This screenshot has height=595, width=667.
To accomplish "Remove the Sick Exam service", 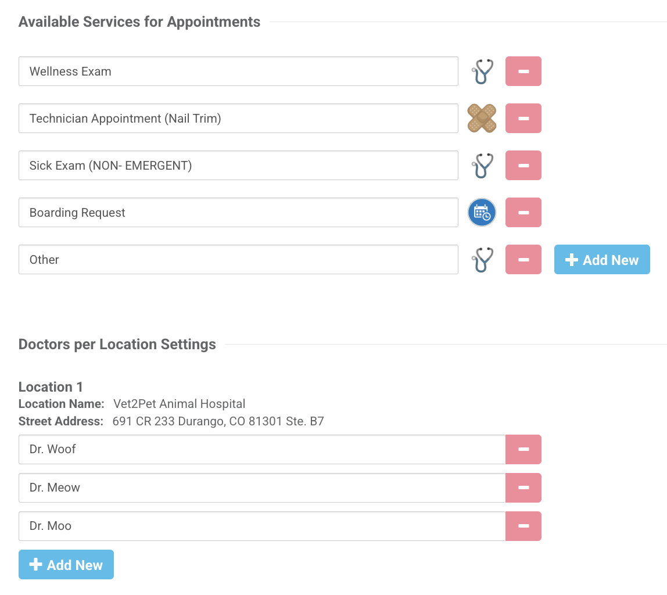I will (523, 166).
